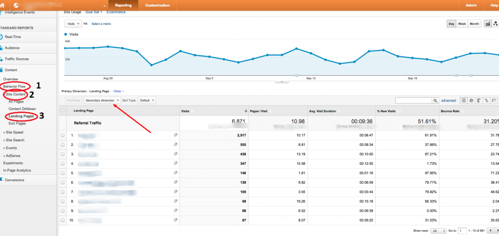The height and width of the screenshot is (236, 499).
Task: Click the Week granularity button
Action: (462, 24)
